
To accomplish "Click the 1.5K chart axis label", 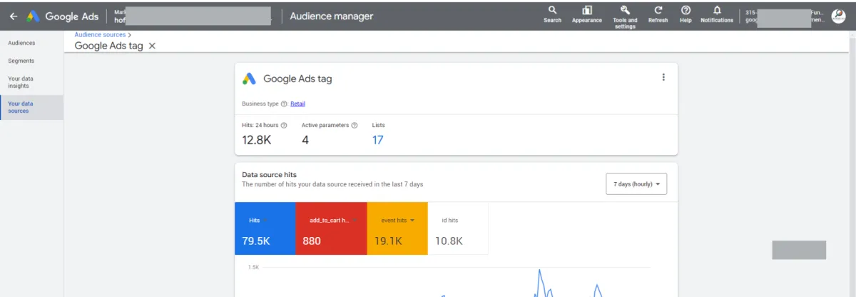I will click(253, 267).
